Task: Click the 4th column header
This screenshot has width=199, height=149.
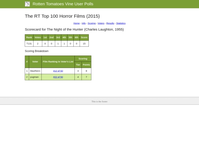Action: point(64,38)
